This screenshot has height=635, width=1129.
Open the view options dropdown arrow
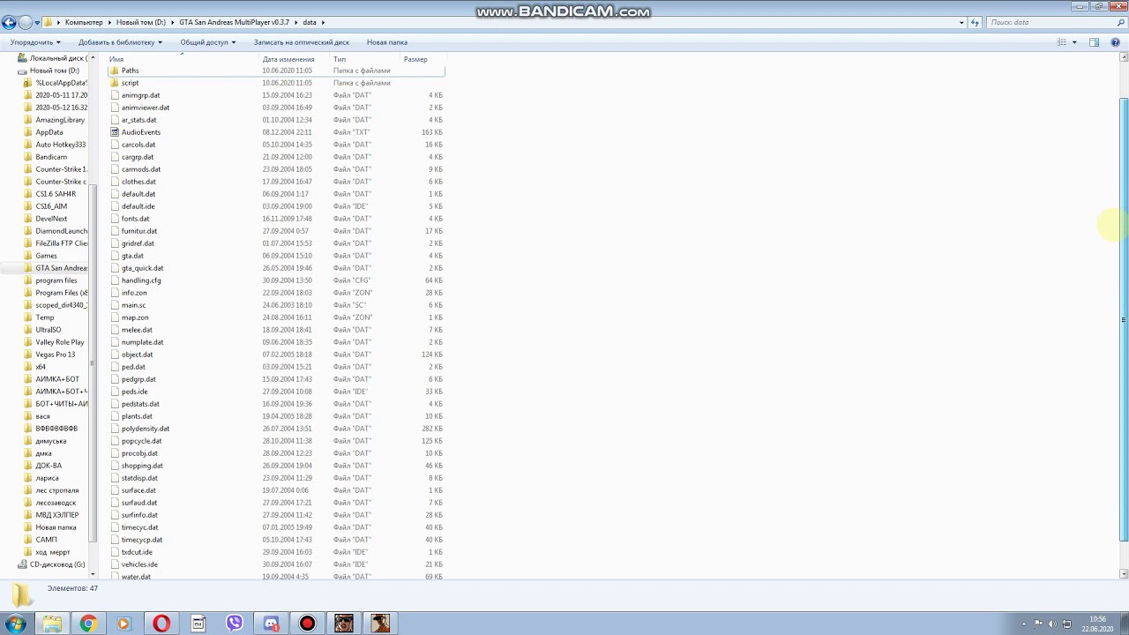[x=1074, y=42]
